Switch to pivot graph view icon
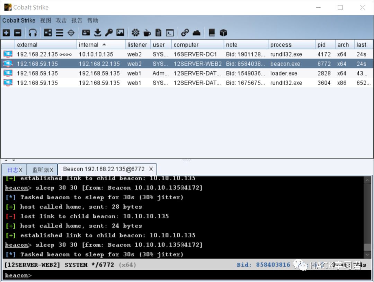Screen dimensions: 374x282 point(48,33)
